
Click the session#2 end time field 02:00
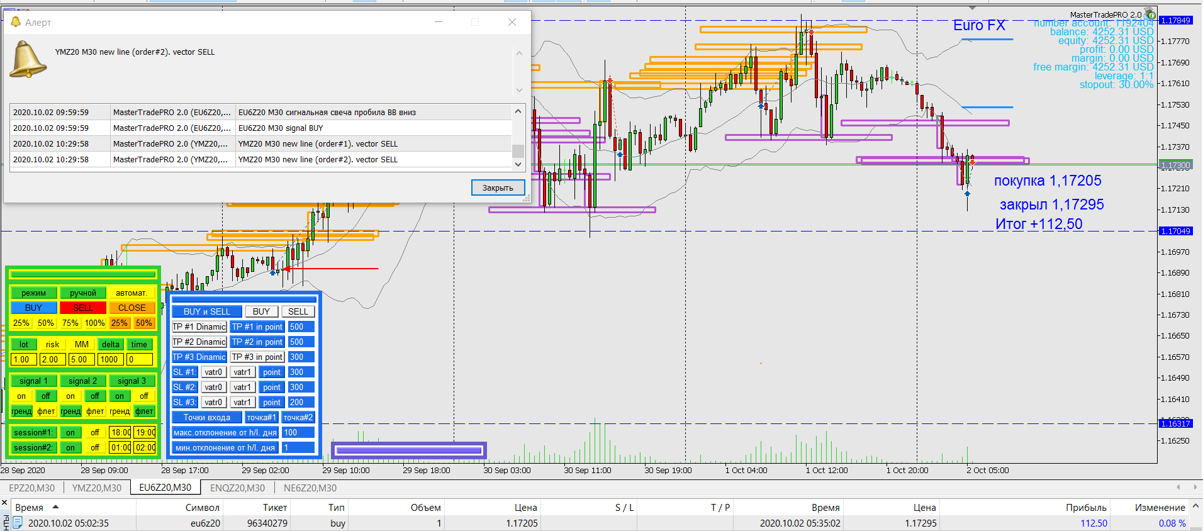[x=145, y=448]
